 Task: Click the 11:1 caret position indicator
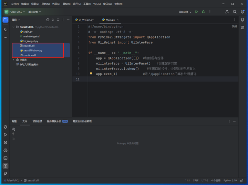pyautogui.click(x=187, y=181)
